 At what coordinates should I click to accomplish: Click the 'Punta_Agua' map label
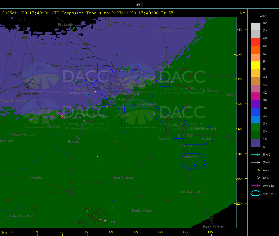click(141, 211)
